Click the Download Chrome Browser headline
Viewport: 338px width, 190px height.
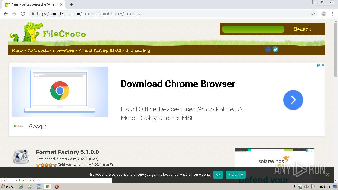click(178, 84)
